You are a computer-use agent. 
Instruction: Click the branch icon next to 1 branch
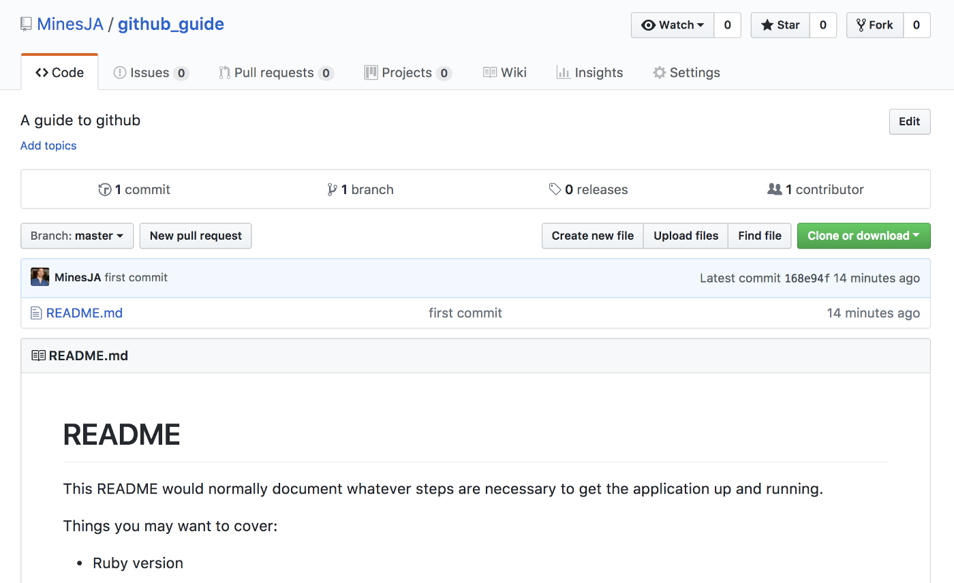(x=333, y=189)
